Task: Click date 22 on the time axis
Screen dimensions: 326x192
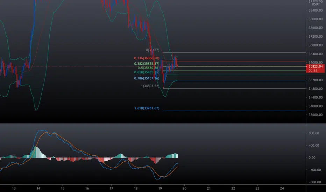Action: 233,189
